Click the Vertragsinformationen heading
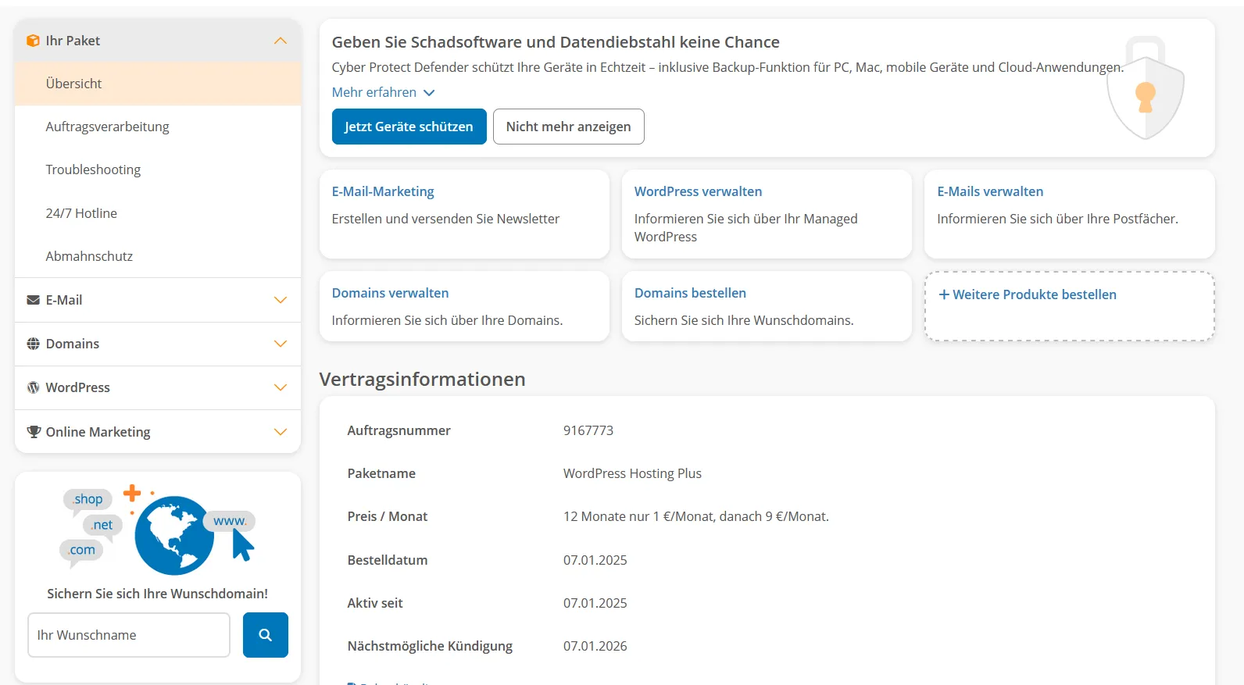The image size is (1244, 685). pos(422,379)
